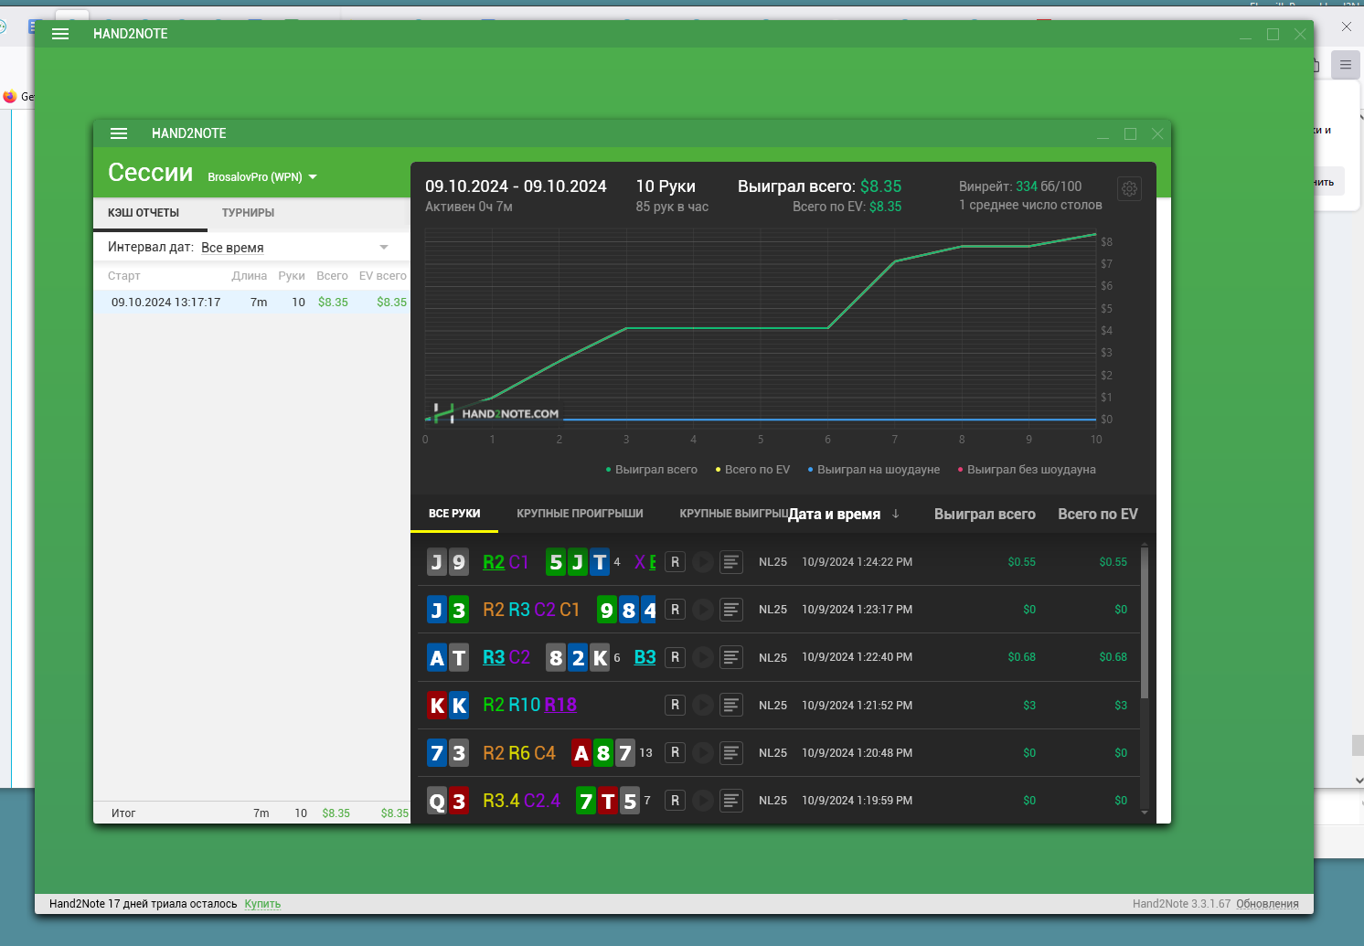Screen dimensions: 1364x946
Task: Click the R18 action in KK hand
Action: coord(560,705)
